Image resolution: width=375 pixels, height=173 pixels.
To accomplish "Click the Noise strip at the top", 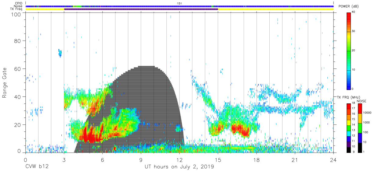I will coord(180,6).
